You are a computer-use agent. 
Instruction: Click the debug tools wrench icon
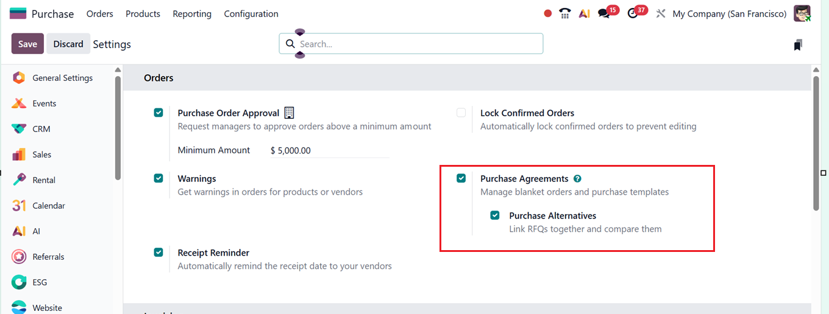[x=660, y=13]
